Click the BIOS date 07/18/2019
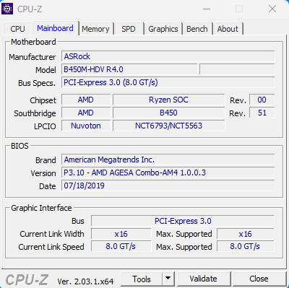289x288 pixels. tap(168, 186)
